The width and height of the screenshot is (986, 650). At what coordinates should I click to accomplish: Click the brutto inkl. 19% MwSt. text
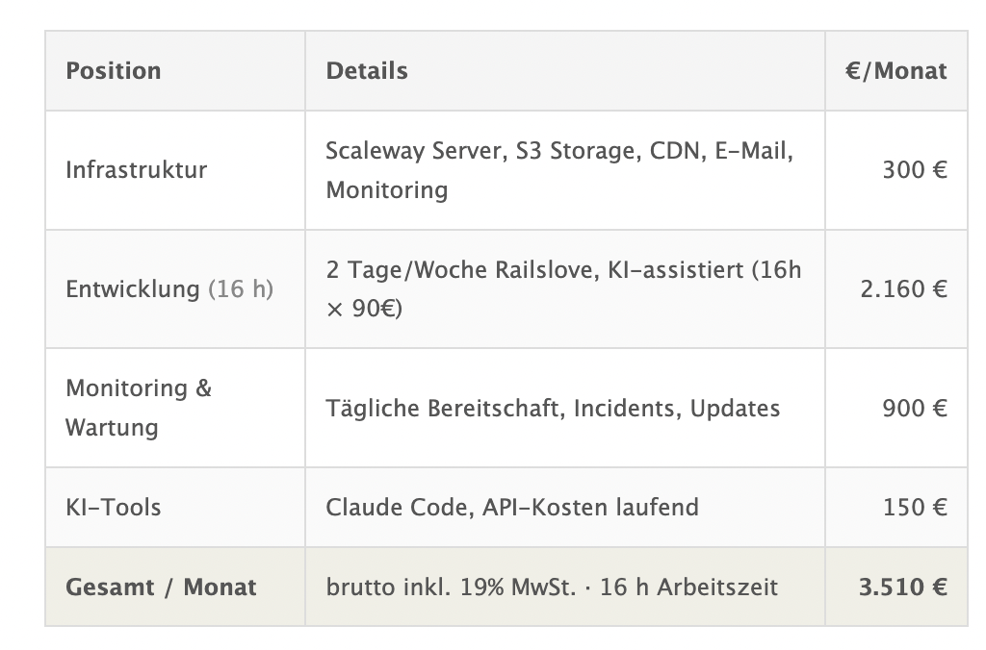click(451, 587)
